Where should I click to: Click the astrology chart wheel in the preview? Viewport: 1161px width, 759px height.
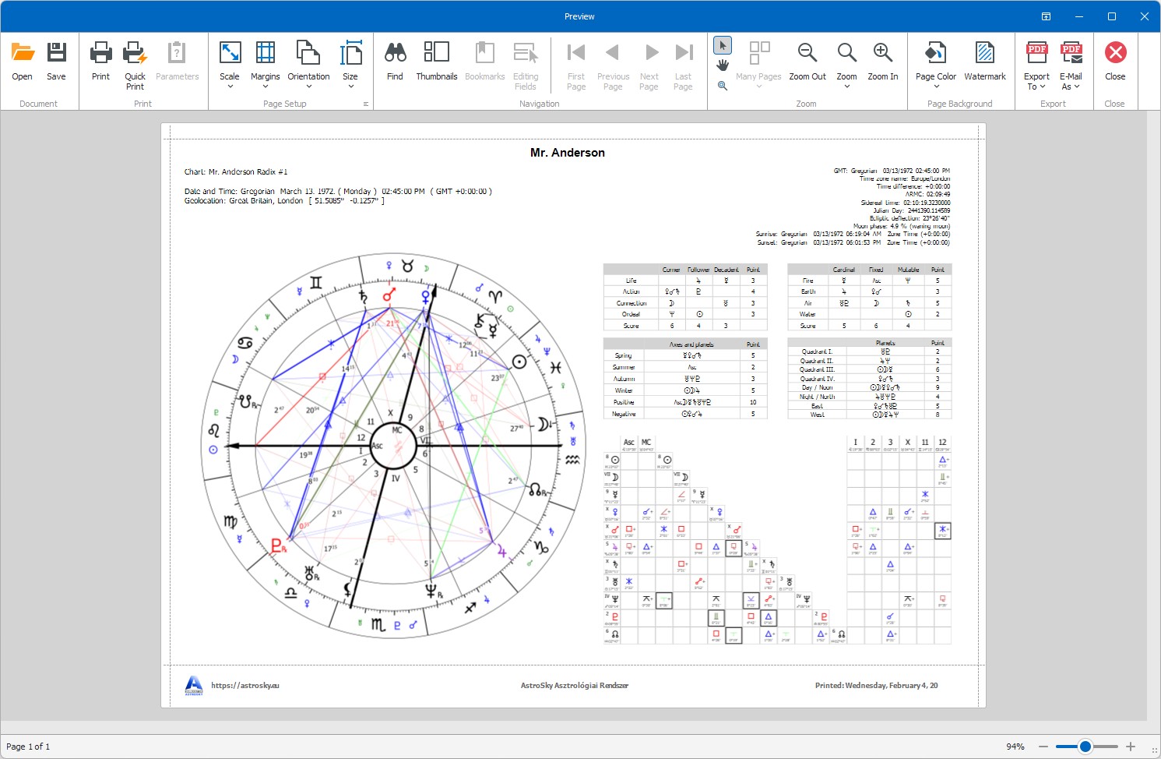[394, 445]
